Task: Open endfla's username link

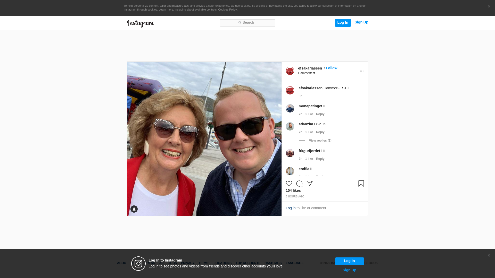Action: click(304, 169)
